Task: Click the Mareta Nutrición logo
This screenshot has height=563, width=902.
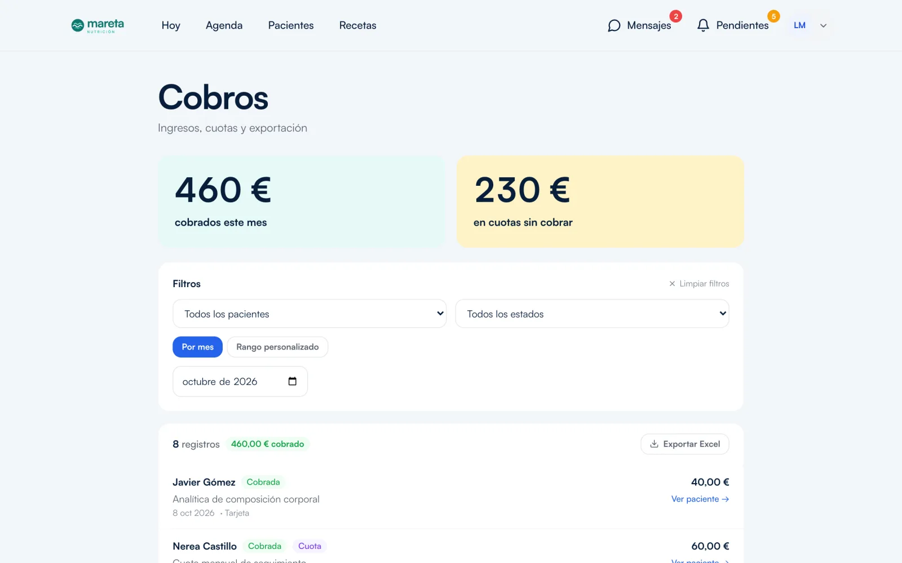Action: click(x=98, y=25)
